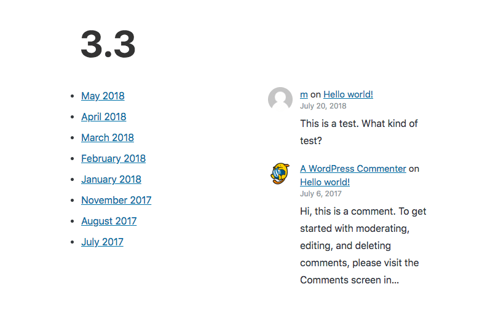The image size is (501, 319).
Task: Click the WordPress Commenter Wapuu avatar
Action: [280, 174]
